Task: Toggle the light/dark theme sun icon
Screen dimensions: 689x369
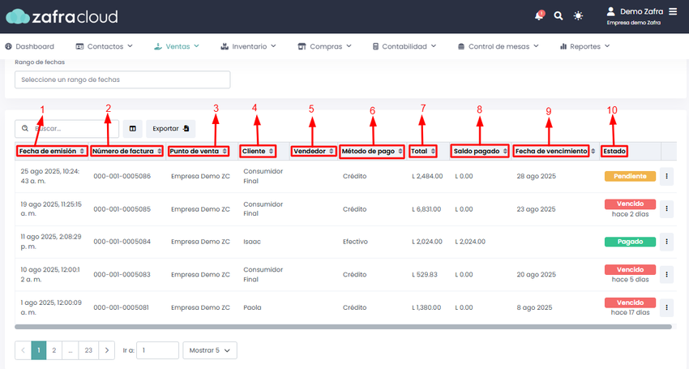Action: (x=578, y=16)
